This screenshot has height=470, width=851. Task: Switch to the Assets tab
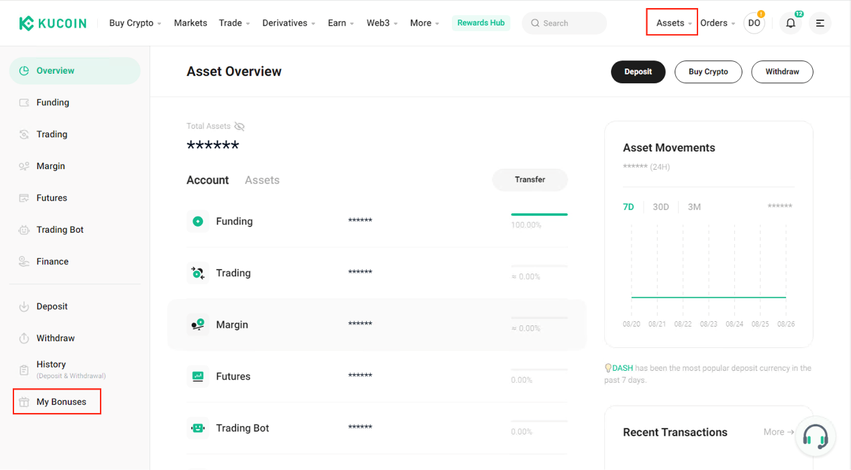[262, 180]
